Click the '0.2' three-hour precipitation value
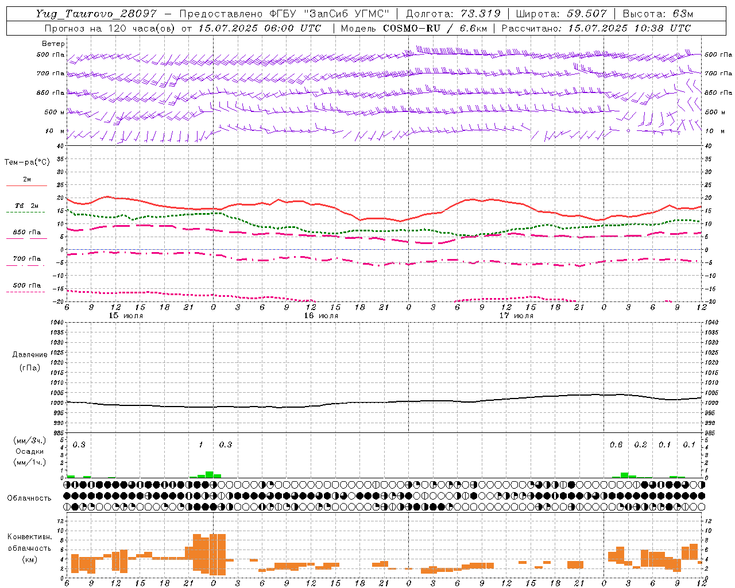 [640, 445]
